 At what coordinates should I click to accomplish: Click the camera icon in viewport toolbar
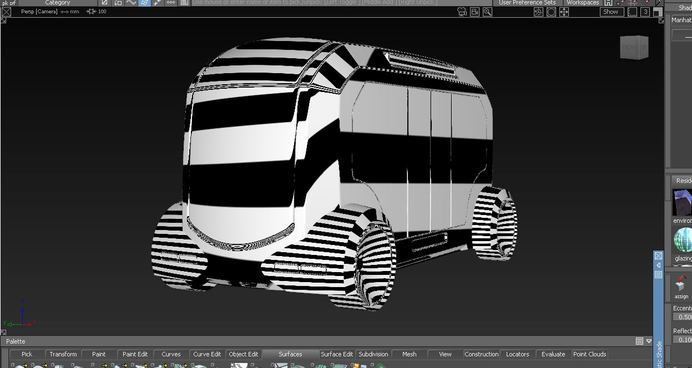(x=461, y=12)
